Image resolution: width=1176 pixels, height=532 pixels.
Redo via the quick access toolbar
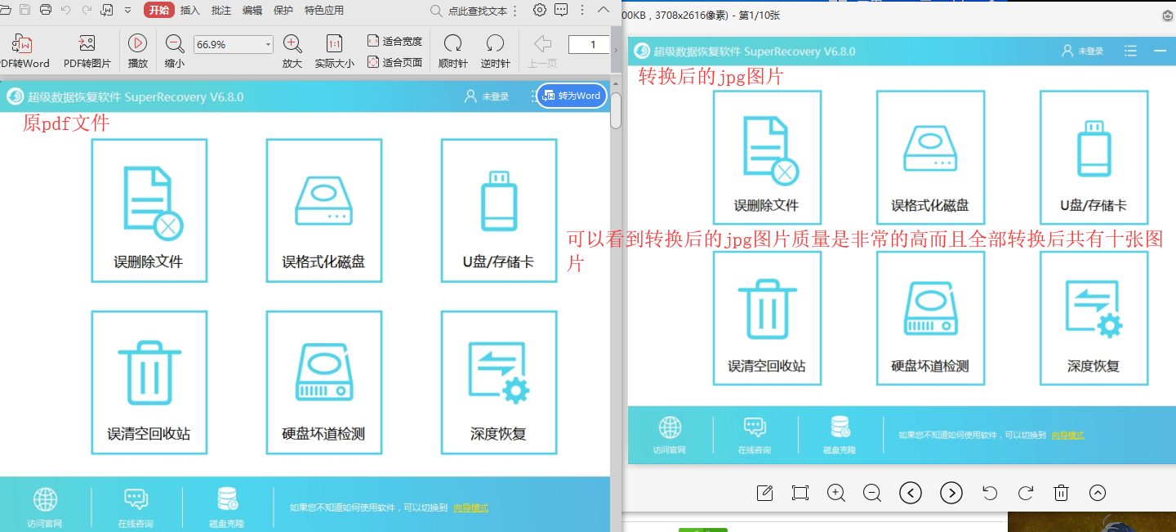(x=87, y=10)
